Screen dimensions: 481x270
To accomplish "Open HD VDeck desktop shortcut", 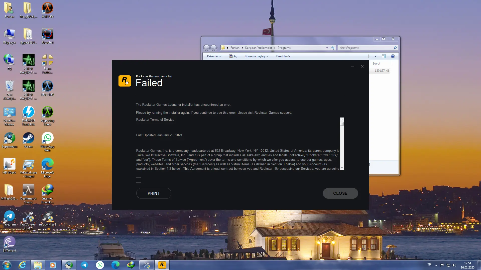I will pos(10,166).
